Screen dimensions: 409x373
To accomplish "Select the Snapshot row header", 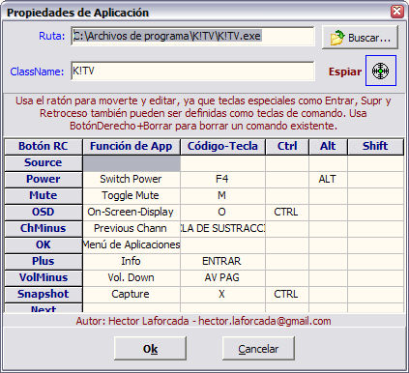I will point(44,295).
